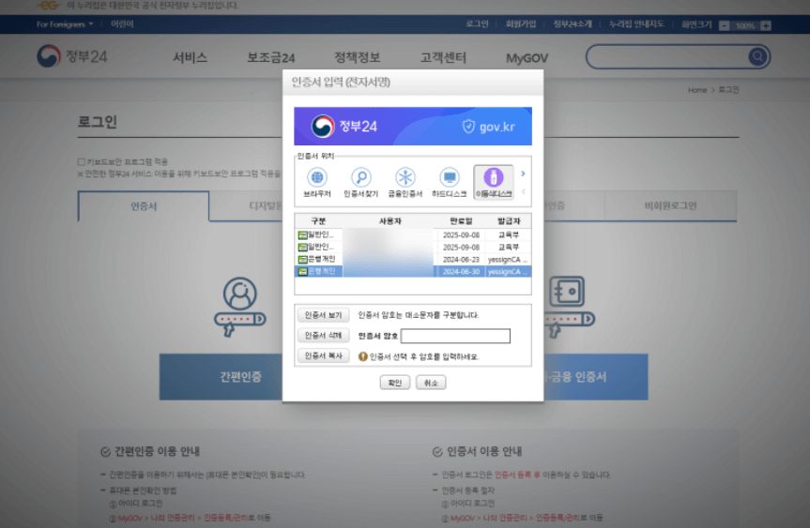Click the 사용자 column header
This screenshot has height=528, width=810.
(x=390, y=221)
